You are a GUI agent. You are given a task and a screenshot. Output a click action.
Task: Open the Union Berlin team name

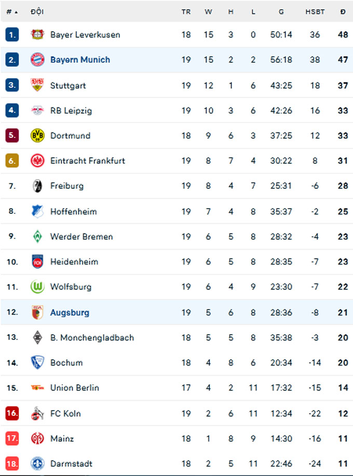[x=75, y=388]
